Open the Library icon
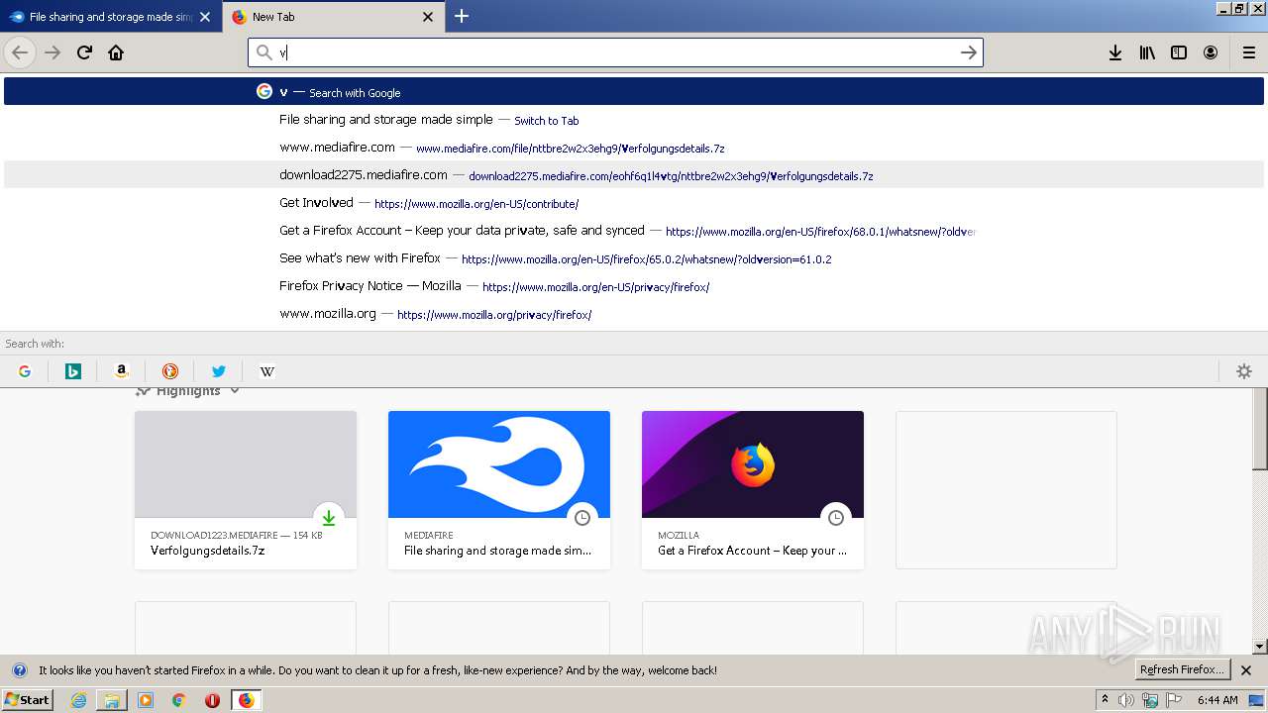 [x=1147, y=52]
